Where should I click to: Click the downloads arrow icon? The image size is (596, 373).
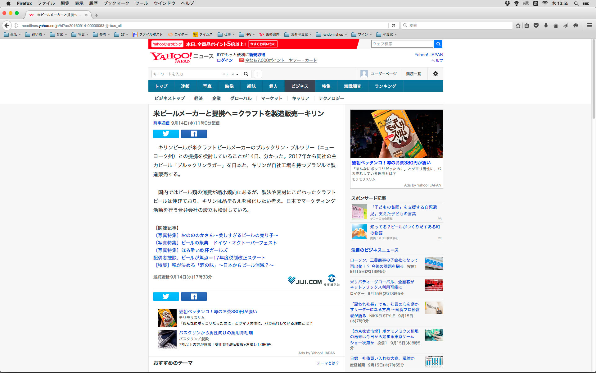pyautogui.click(x=546, y=25)
